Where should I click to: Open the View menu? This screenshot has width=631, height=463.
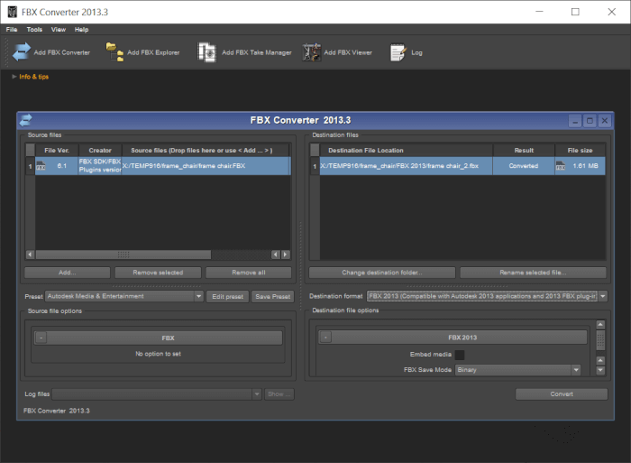pyautogui.click(x=59, y=30)
